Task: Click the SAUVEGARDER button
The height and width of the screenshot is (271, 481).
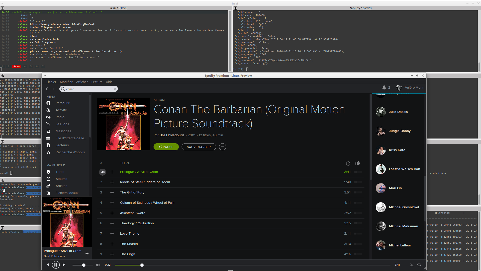Action: point(199,147)
